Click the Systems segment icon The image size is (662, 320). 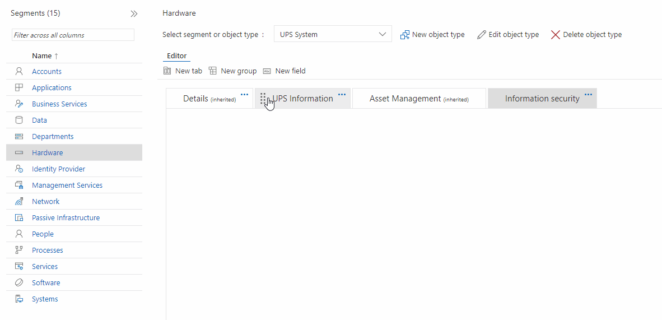point(18,299)
